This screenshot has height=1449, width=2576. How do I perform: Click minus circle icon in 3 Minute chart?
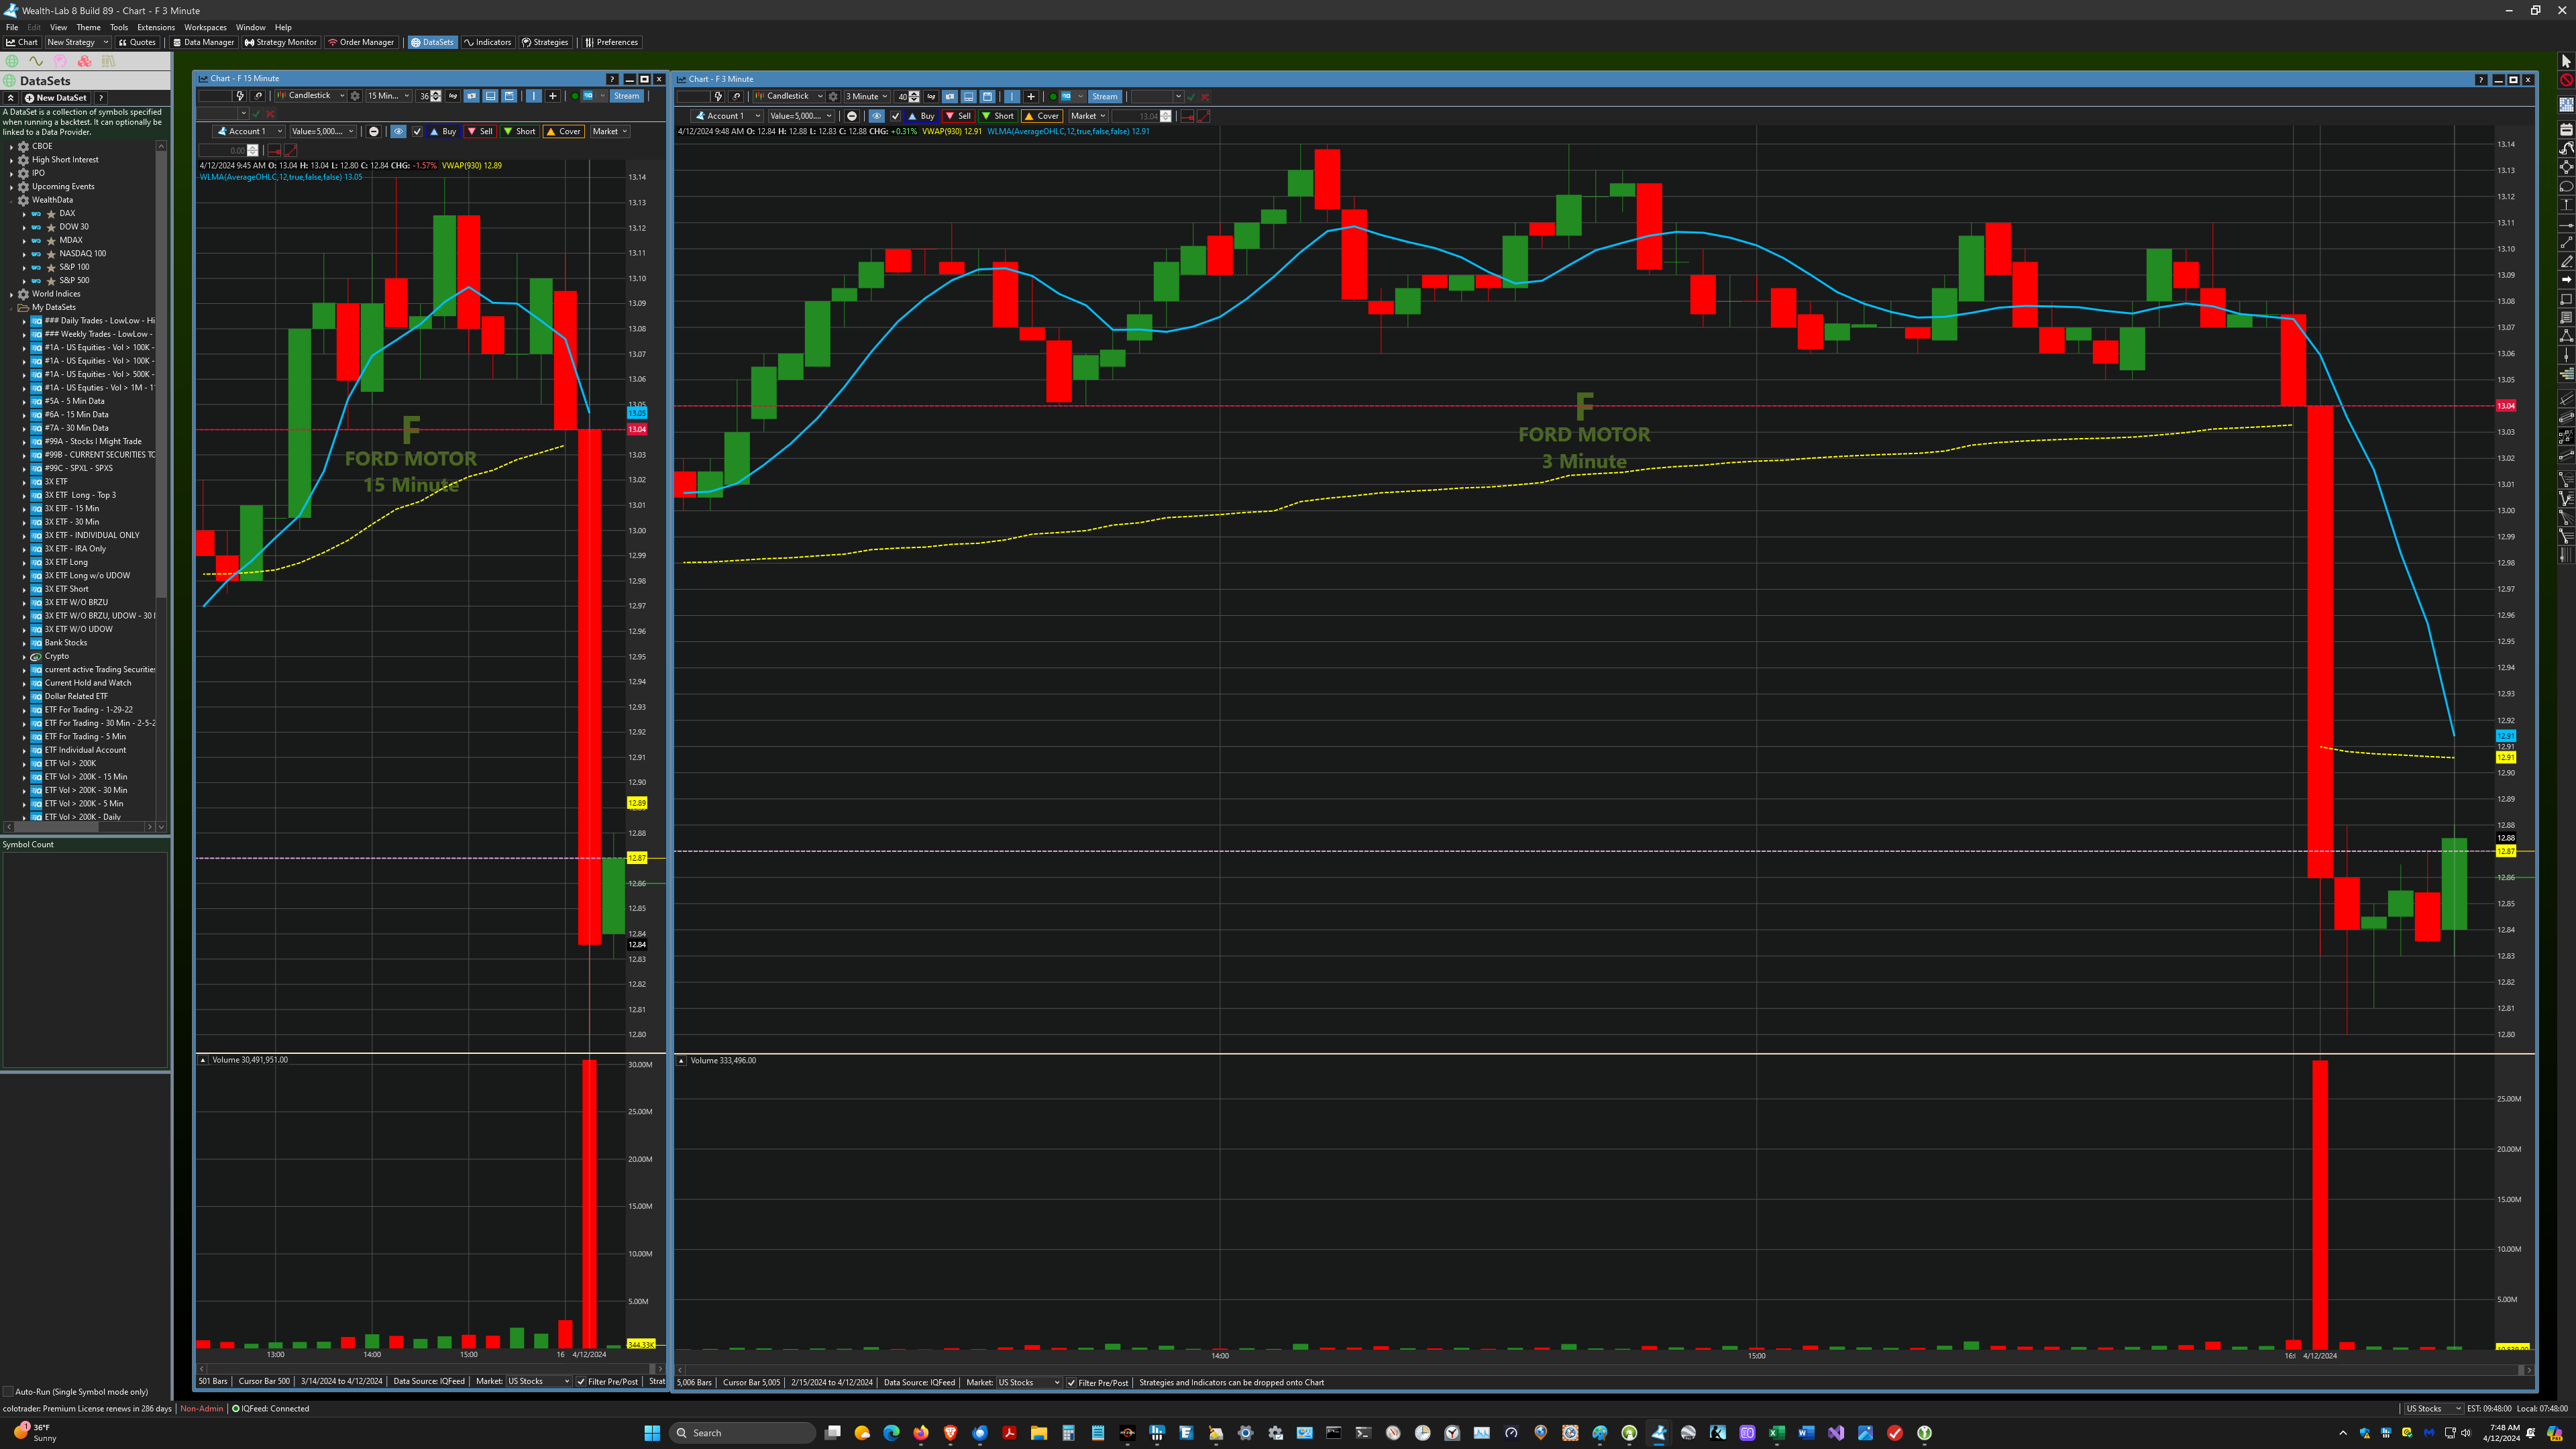(x=852, y=116)
